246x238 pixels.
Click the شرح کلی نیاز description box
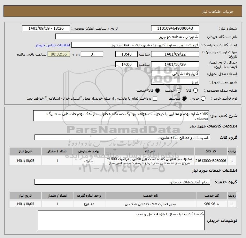[x=121, y=116]
